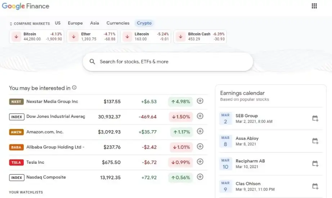
Task: Add Recipharm AB earnings to calendar
Action: click(315, 164)
